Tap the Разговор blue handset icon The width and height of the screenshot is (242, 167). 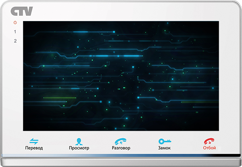(121, 141)
